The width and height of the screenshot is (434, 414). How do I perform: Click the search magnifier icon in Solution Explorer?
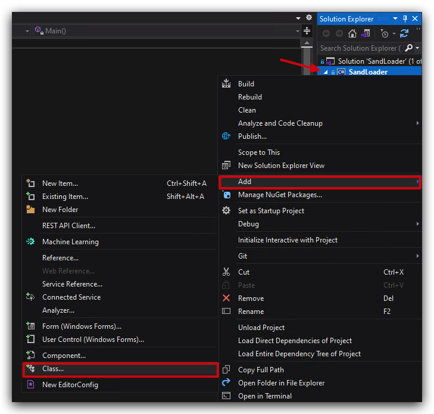coord(408,48)
